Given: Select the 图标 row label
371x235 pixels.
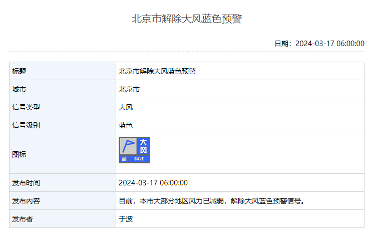Looking at the screenshot, I should [x=19, y=154].
